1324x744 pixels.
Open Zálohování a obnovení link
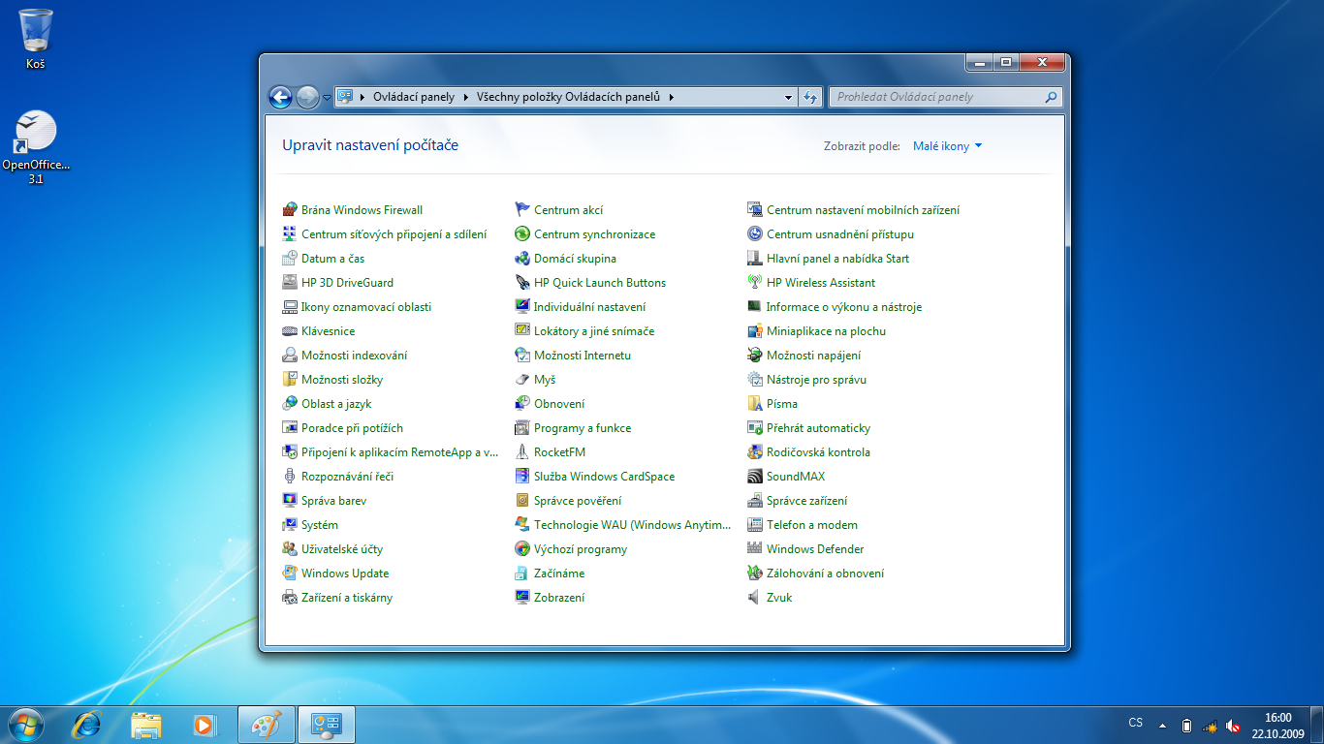pos(826,573)
